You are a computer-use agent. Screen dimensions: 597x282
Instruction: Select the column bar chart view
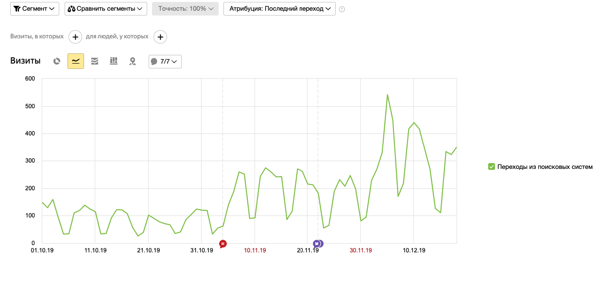[114, 61]
